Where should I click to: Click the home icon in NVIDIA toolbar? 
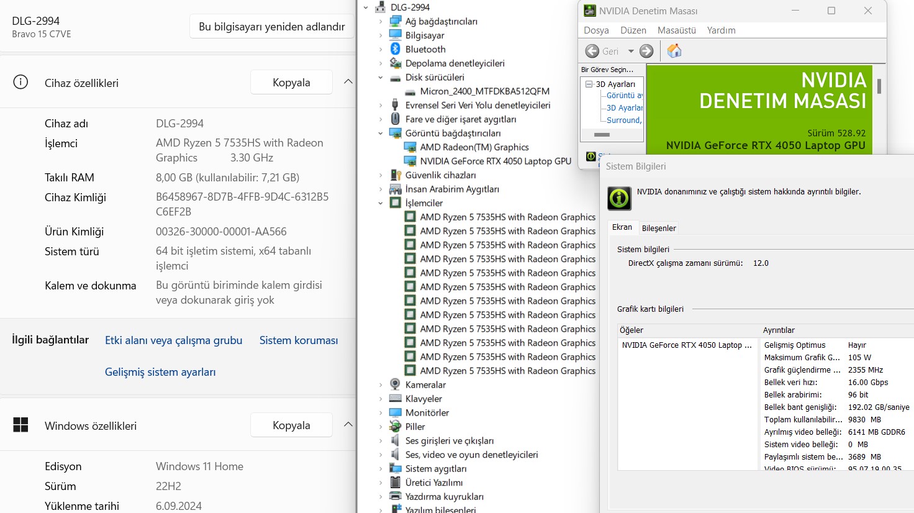pos(674,51)
